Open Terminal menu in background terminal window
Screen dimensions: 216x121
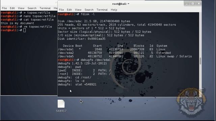click(x=45, y=8)
